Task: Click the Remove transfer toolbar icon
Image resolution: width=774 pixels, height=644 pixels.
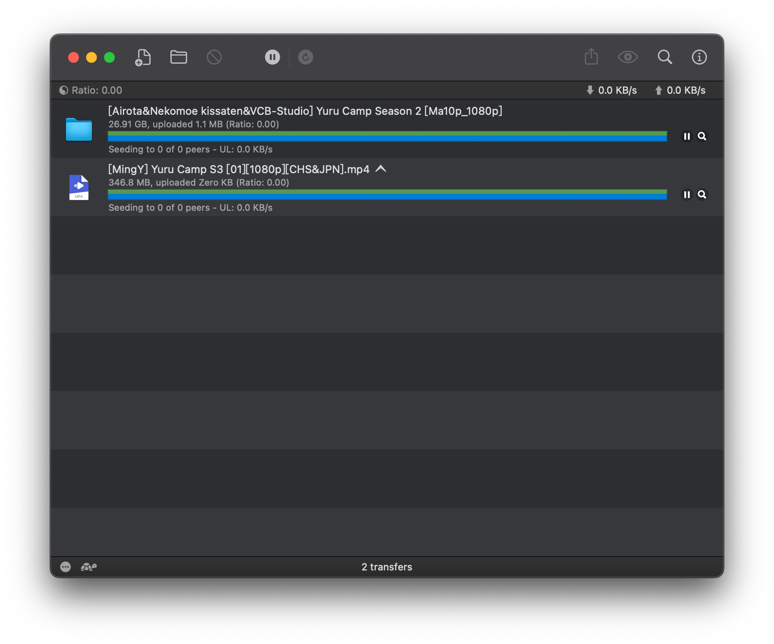Action: 214,57
